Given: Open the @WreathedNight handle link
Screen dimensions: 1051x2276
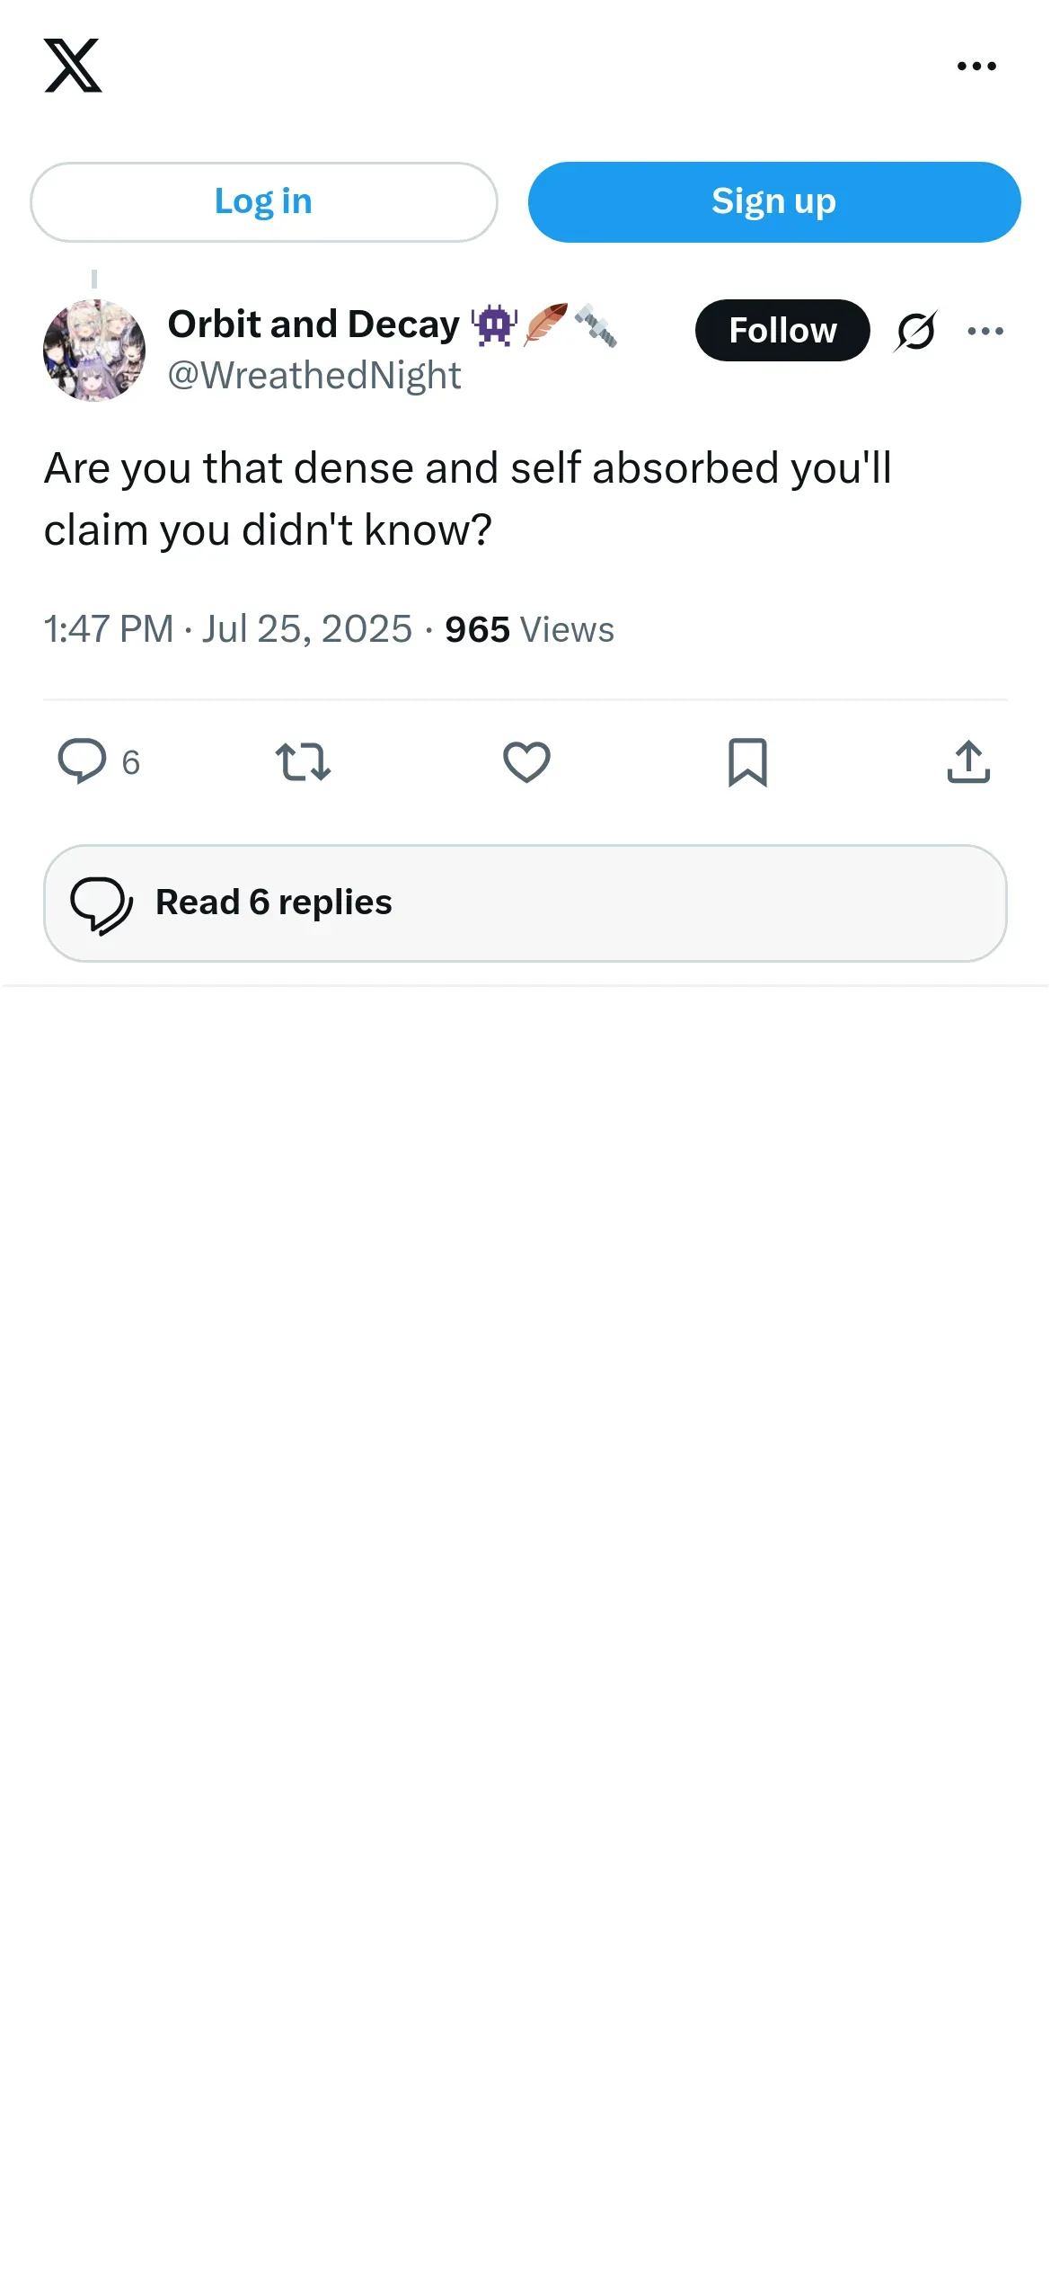Looking at the screenshot, I should 314,376.
